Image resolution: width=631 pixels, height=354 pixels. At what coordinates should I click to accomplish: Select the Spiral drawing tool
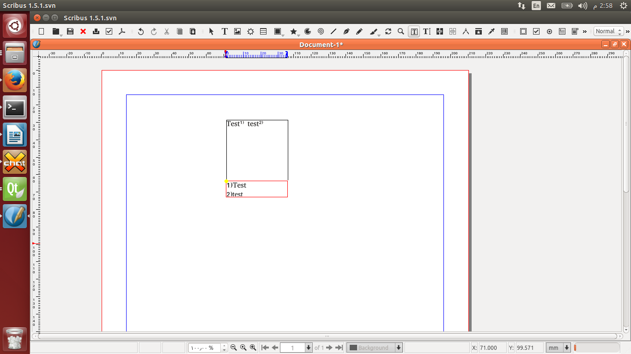tap(321, 31)
